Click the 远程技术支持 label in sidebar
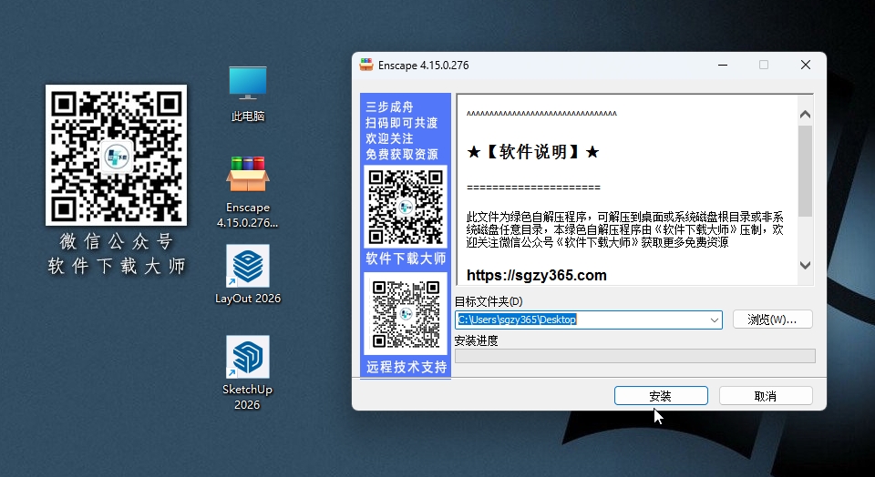The image size is (875, 477). [x=407, y=367]
